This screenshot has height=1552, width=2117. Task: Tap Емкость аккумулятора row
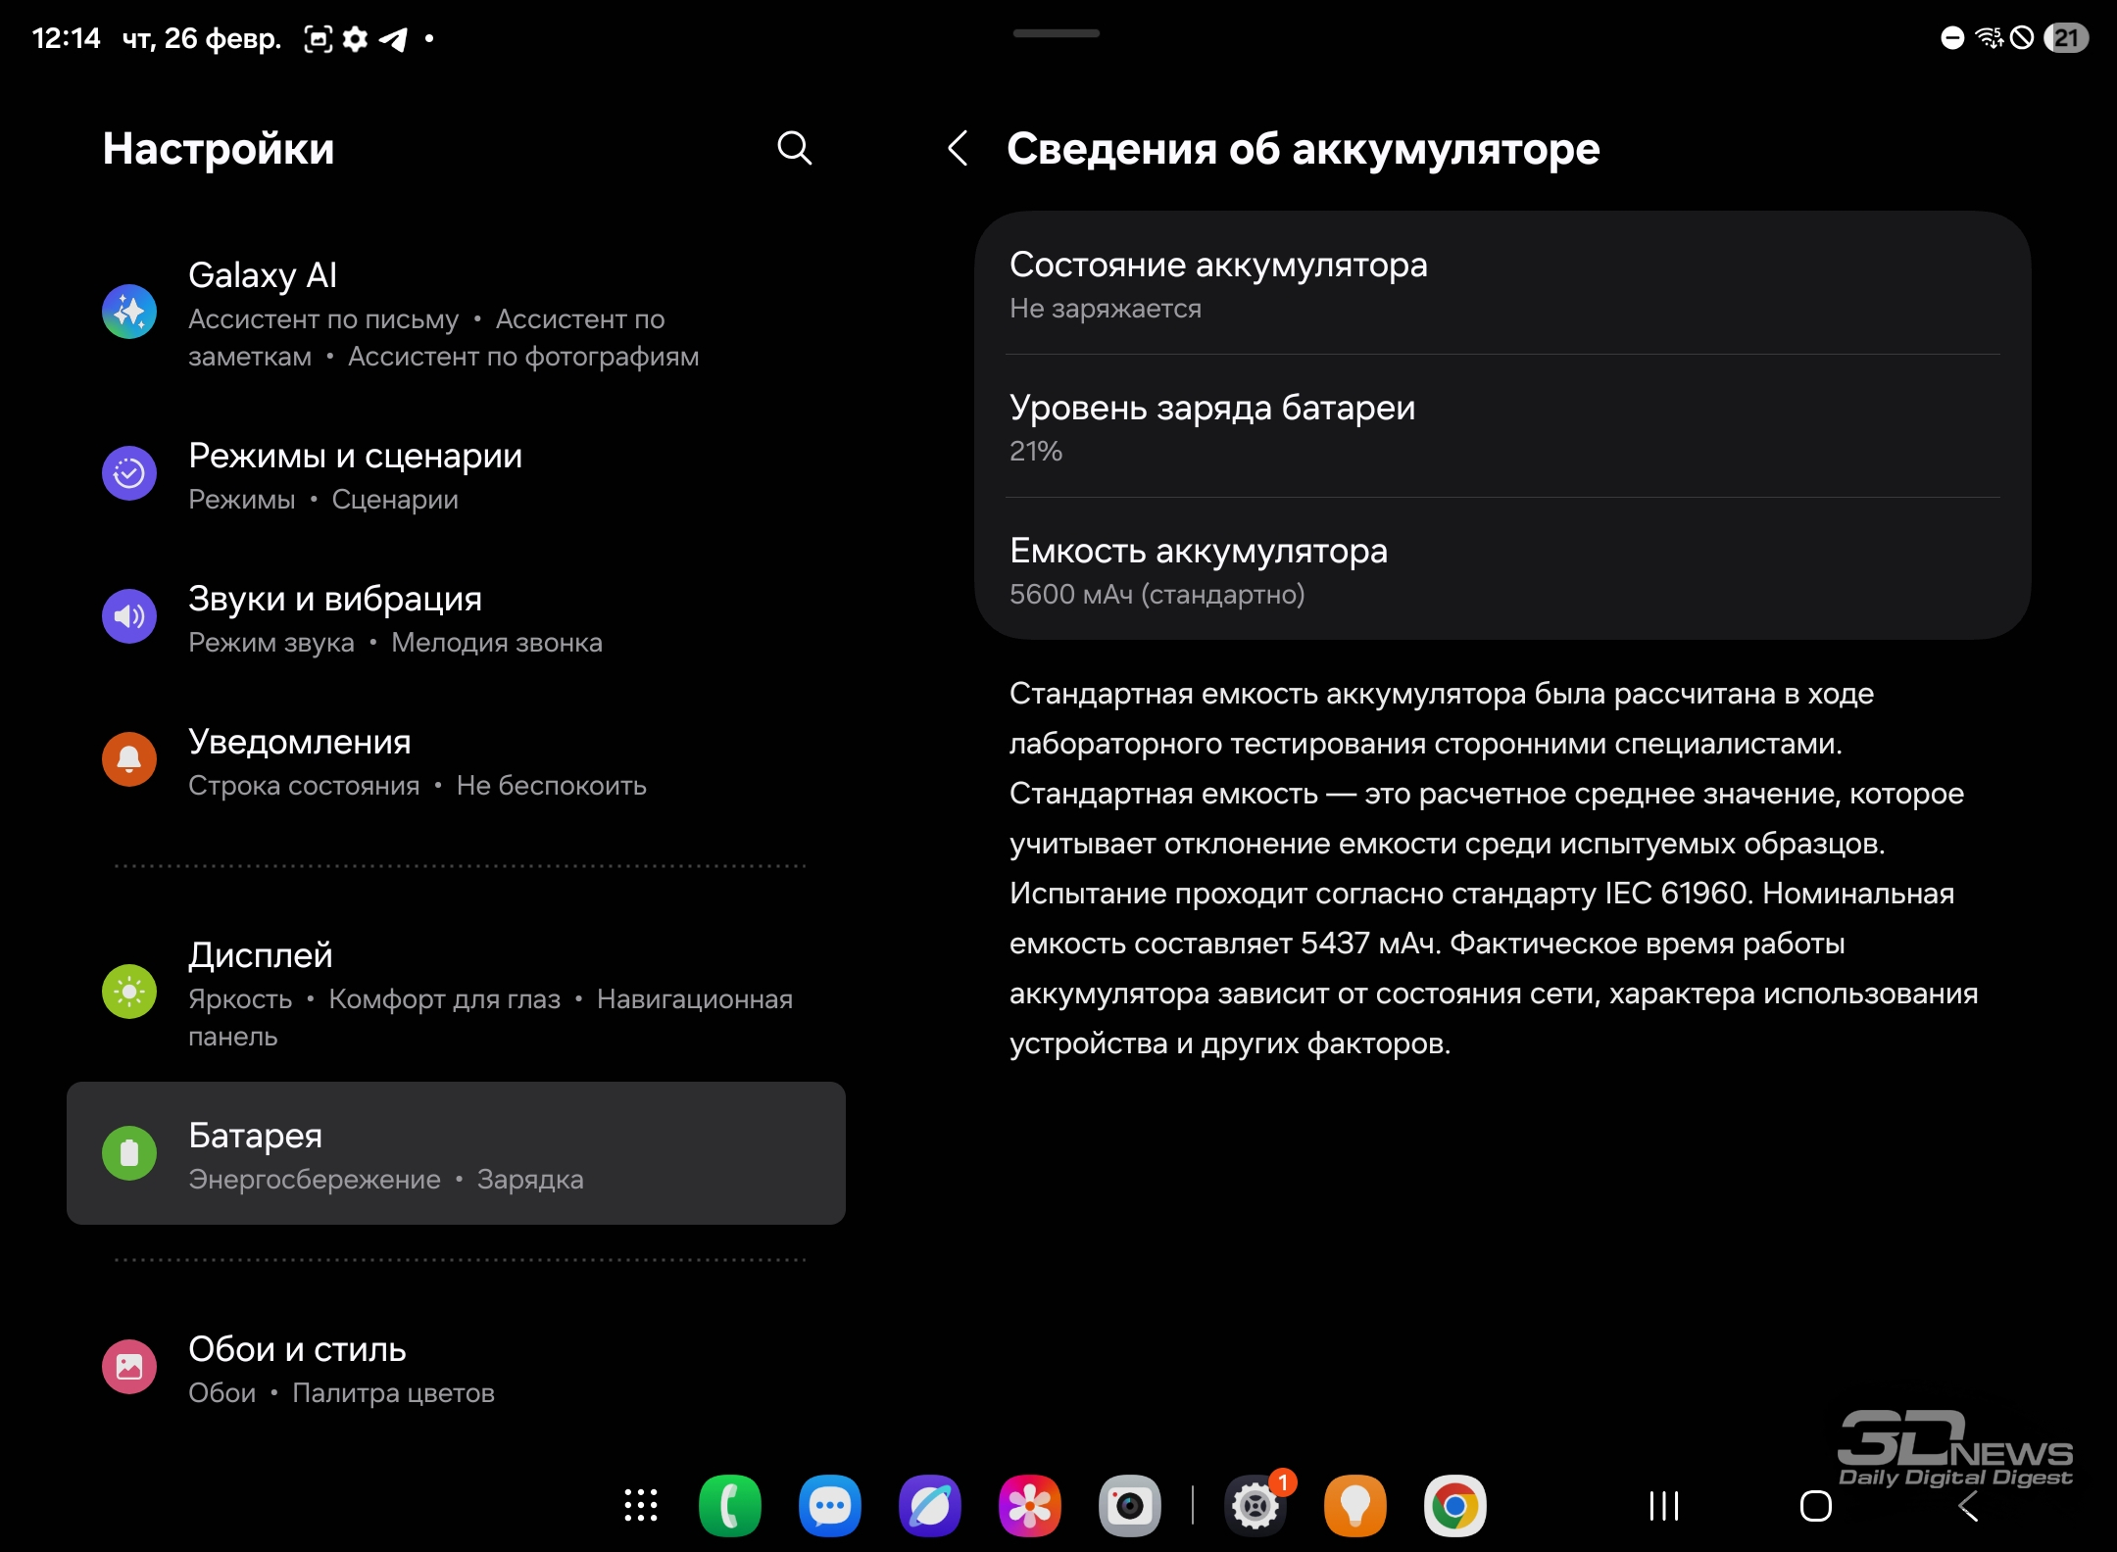(x=1502, y=570)
